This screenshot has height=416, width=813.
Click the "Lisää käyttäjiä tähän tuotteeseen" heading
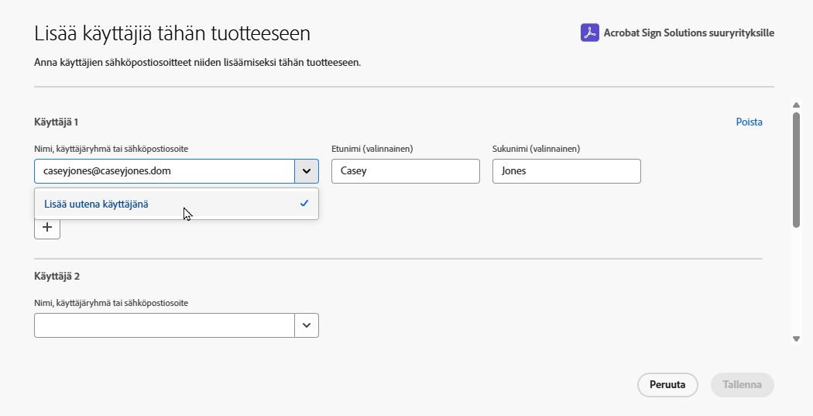(173, 33)
